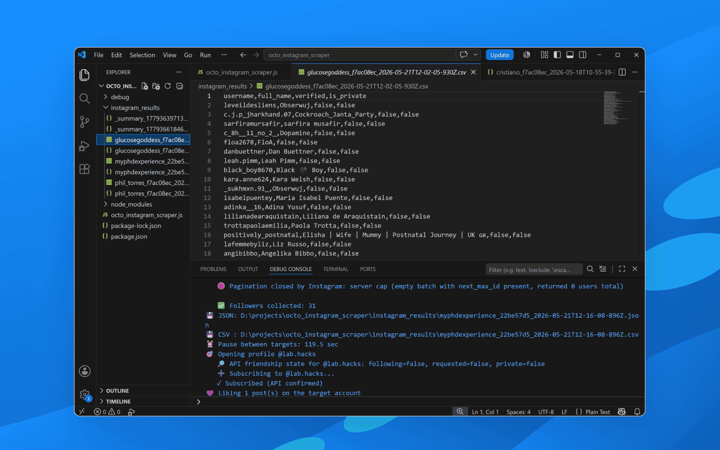The image size is (720, 450).
Task: Switch to the octo_instagram_scraper.js tab
Action: [241, 72]
